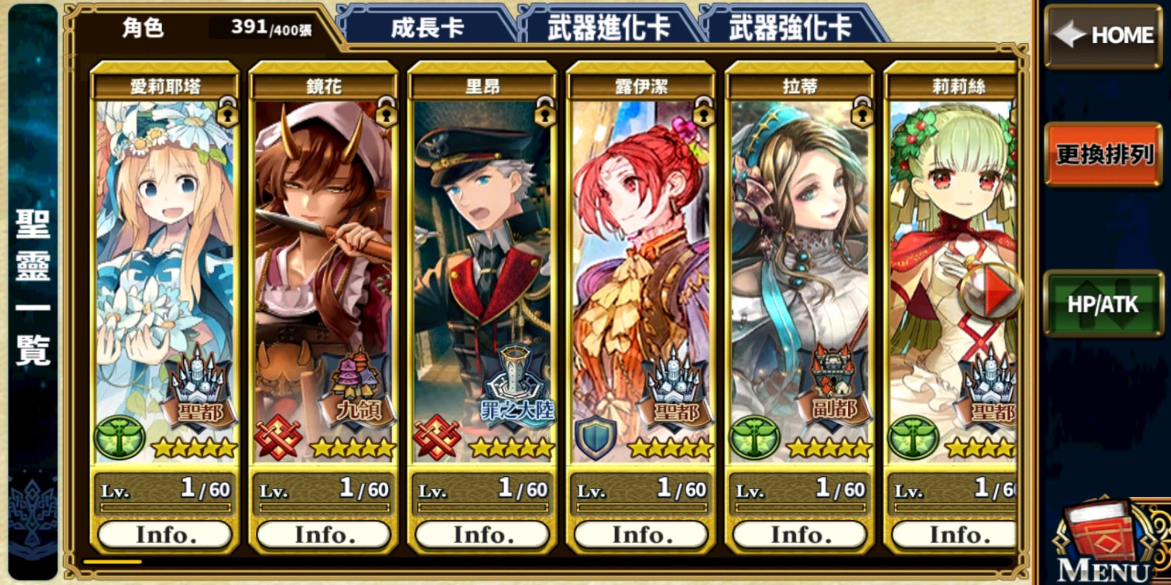Click the 副都 castle emblem on 拉蒂
This screenshot has width=1171, height=585.
[834, 386]
